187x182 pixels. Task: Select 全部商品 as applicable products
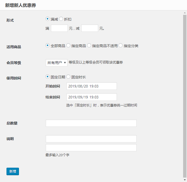click(48, 46)
